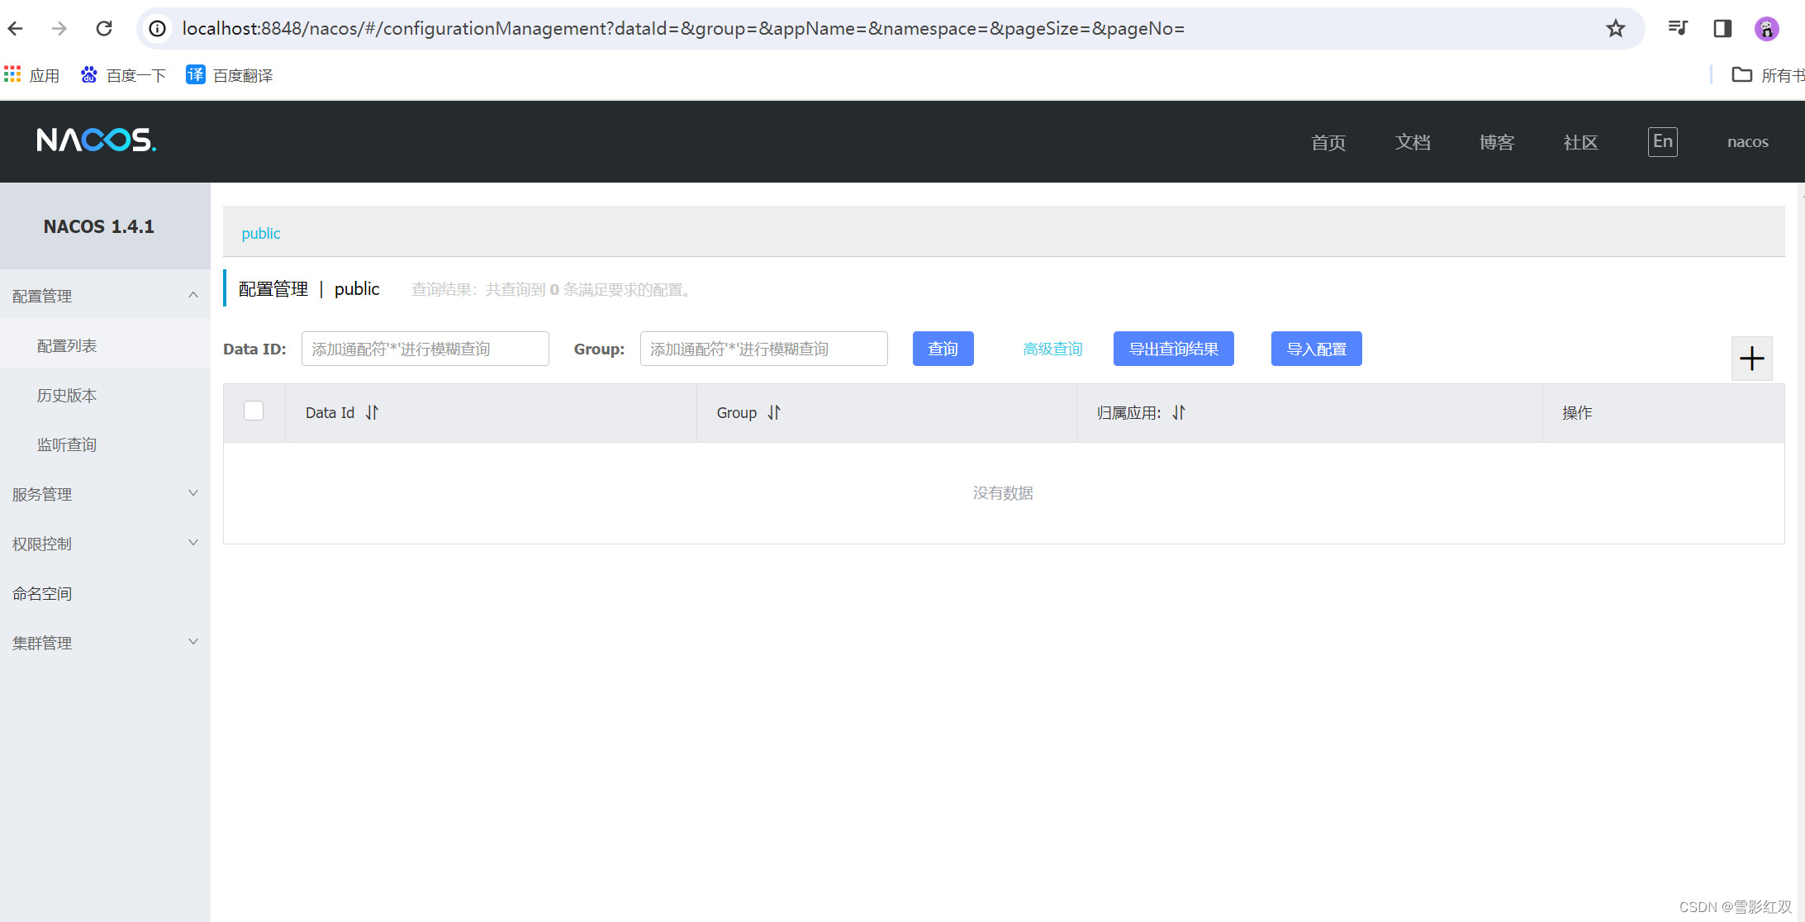1805x922 pixels.
Task: Switch language with the En icon
Action: [1662, 141]
